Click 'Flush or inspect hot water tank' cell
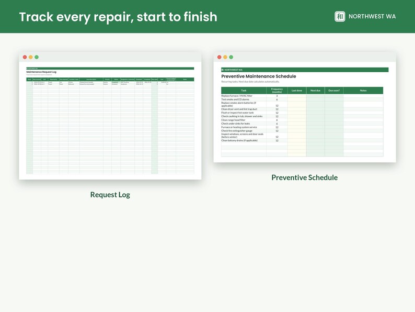The image size is (415, 312). click(244, 113)
